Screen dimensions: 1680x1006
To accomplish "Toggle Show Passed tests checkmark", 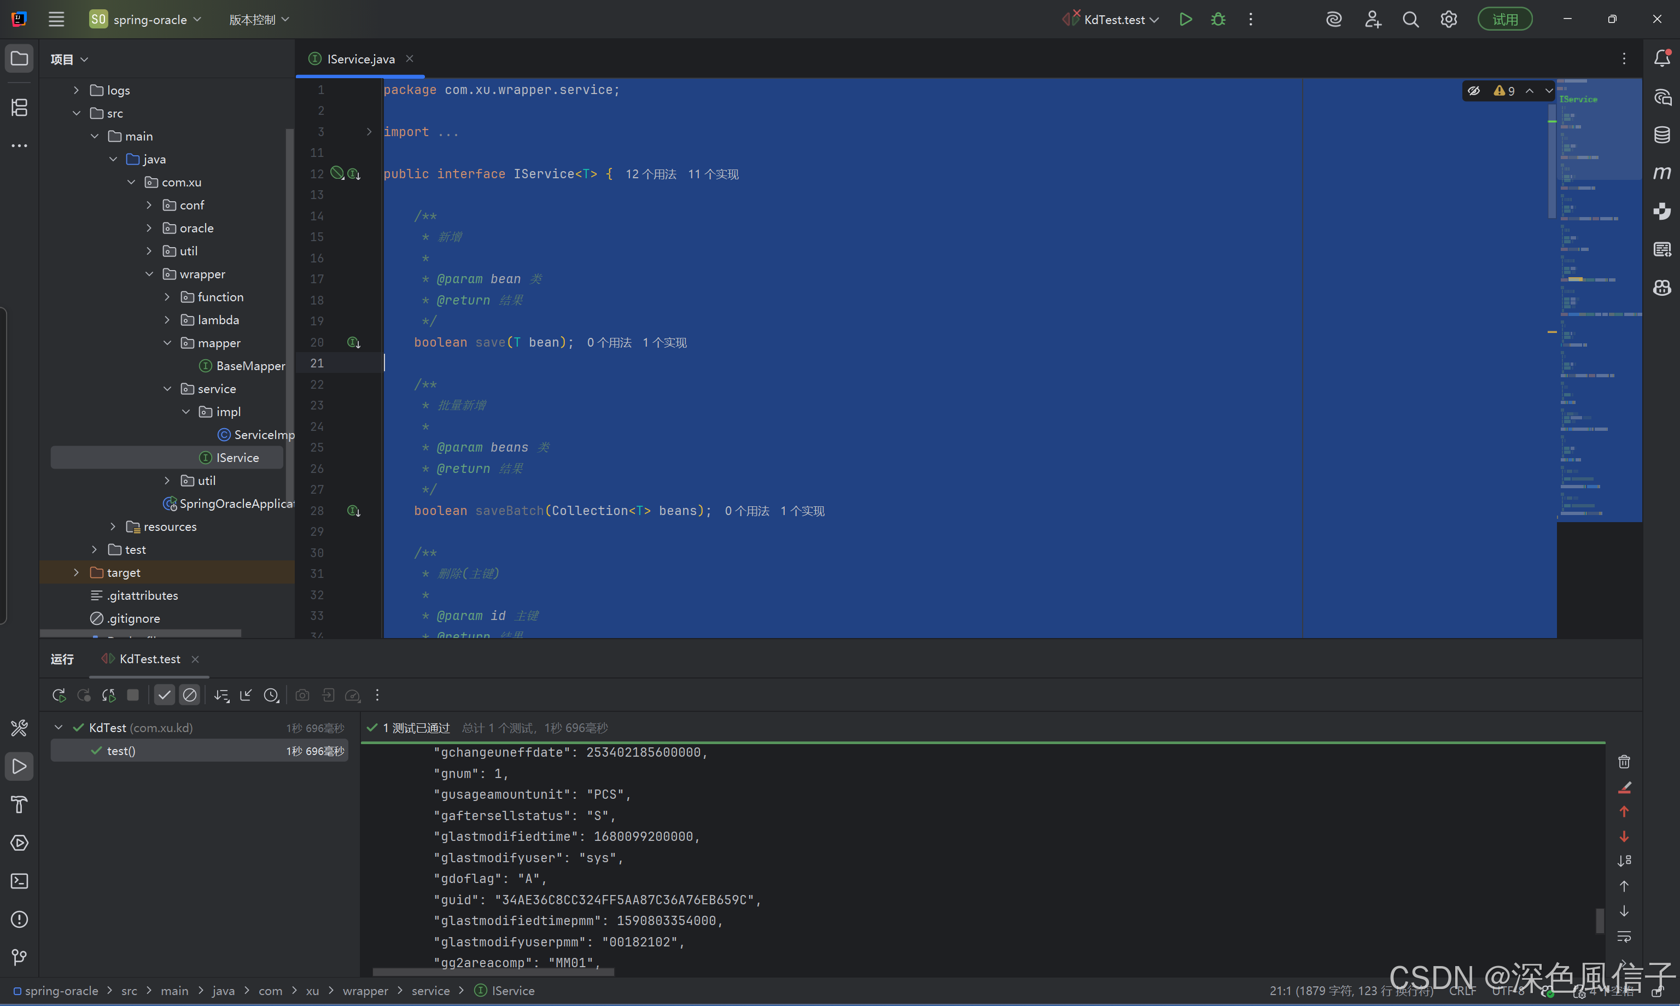I will pos(164,695).
